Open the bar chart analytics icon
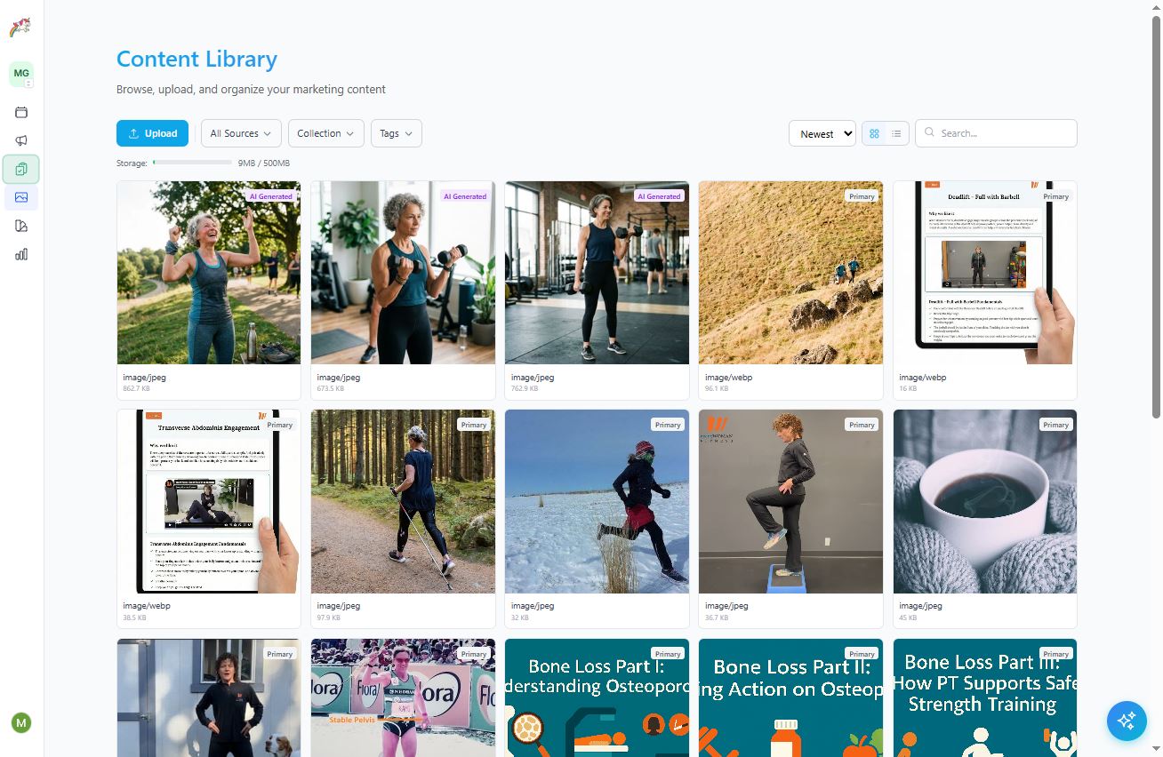The image size is (1163, 757). point(21,254)
